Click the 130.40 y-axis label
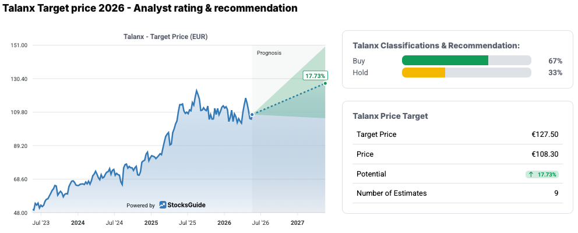This screenshot has height=233, width=578. (20, 79)
